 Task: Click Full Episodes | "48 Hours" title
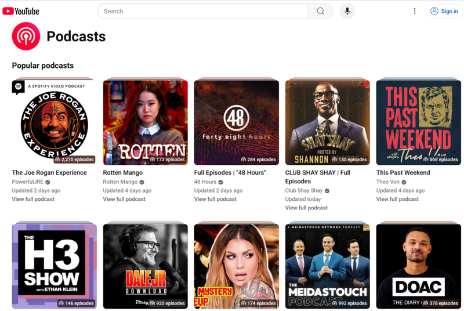pyautogui.click(x=230, y=172)
